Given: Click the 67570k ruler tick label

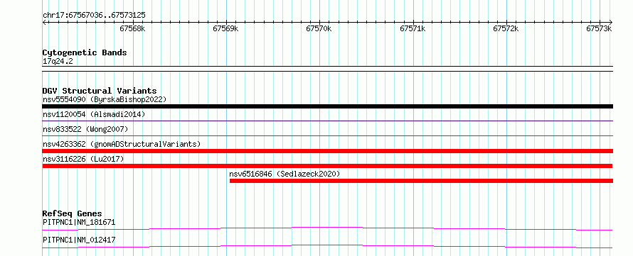Looking at the screenshot, I should (319, 28).
